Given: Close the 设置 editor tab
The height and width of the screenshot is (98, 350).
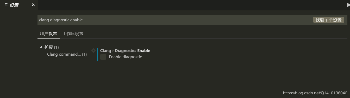Looking at the screenshot, I should (x=33, y=5).
